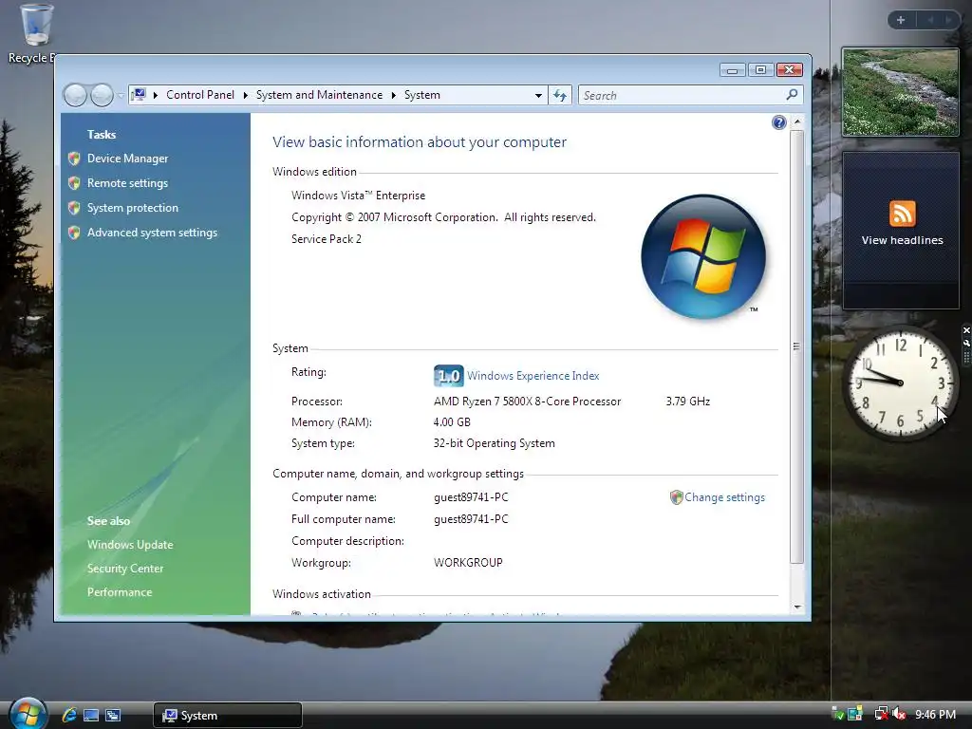Open Windows Update under See also
Image resolution: width=972 pixels, height=729 pixels.
130,545
